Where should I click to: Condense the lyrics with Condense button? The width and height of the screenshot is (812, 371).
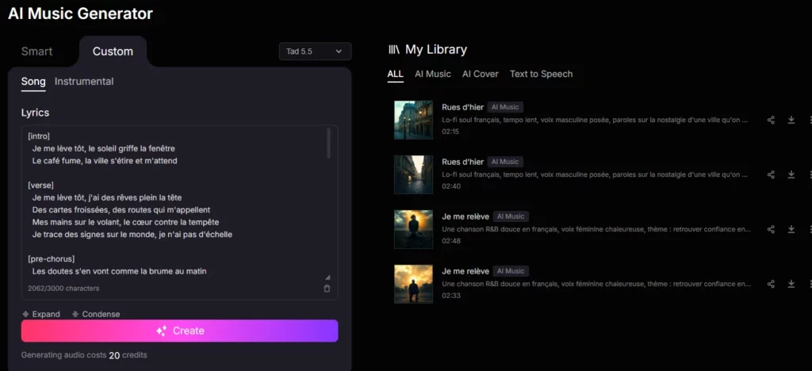click(96, 314)
